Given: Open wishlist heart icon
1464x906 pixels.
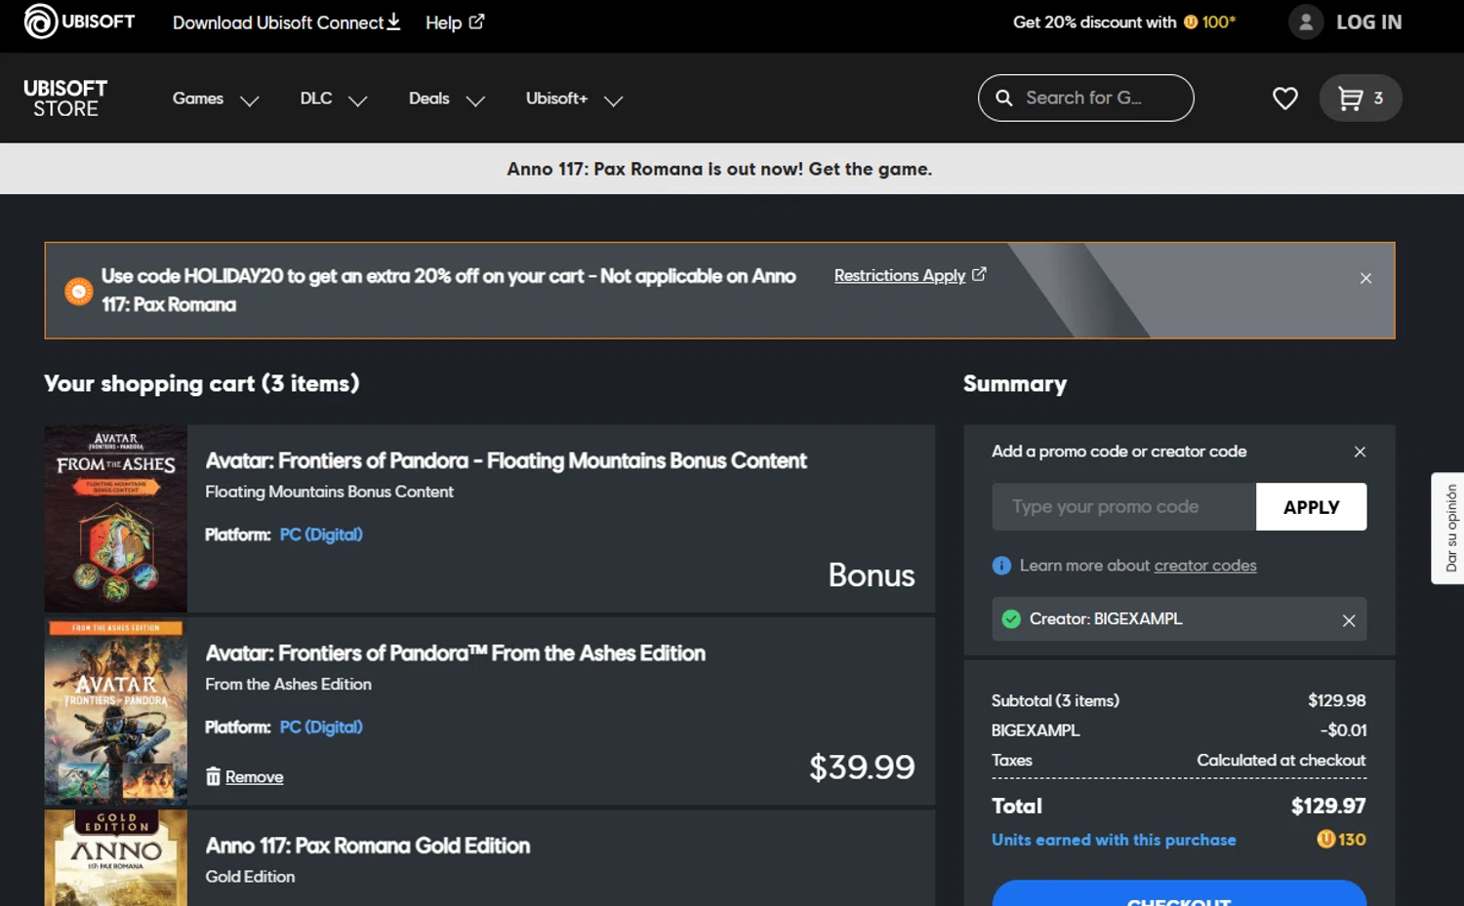Looking at the screenshot, I should [1285, 98].
